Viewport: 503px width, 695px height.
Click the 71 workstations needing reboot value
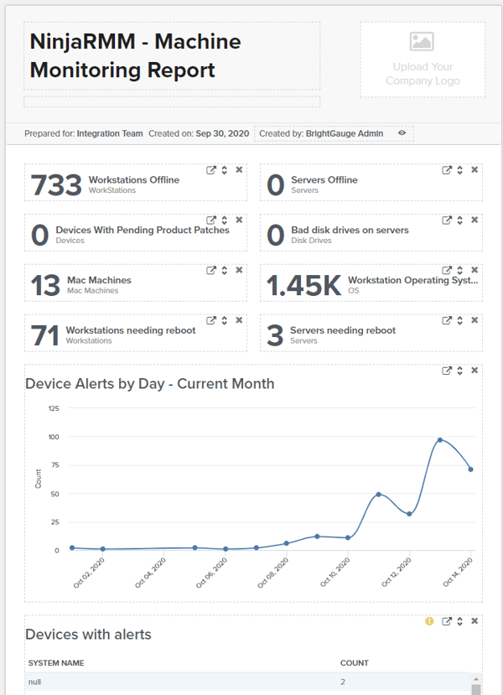pos(44,335)
